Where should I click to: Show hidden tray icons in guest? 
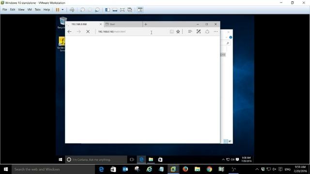coord(223,159)
